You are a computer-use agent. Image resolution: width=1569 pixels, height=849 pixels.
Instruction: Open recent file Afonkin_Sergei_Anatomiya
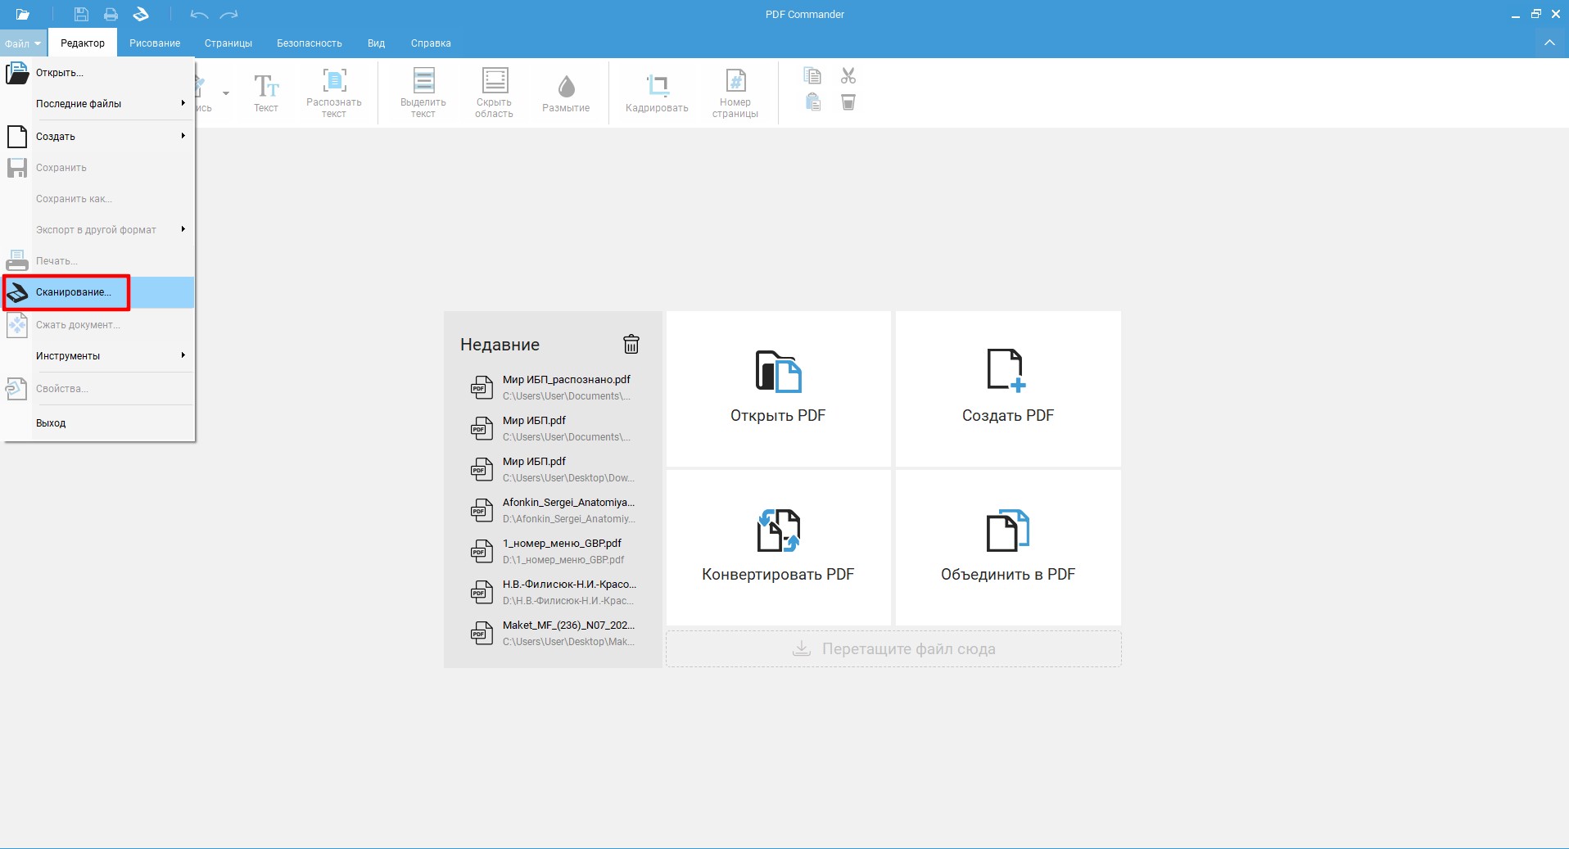[x=553, y=510]
